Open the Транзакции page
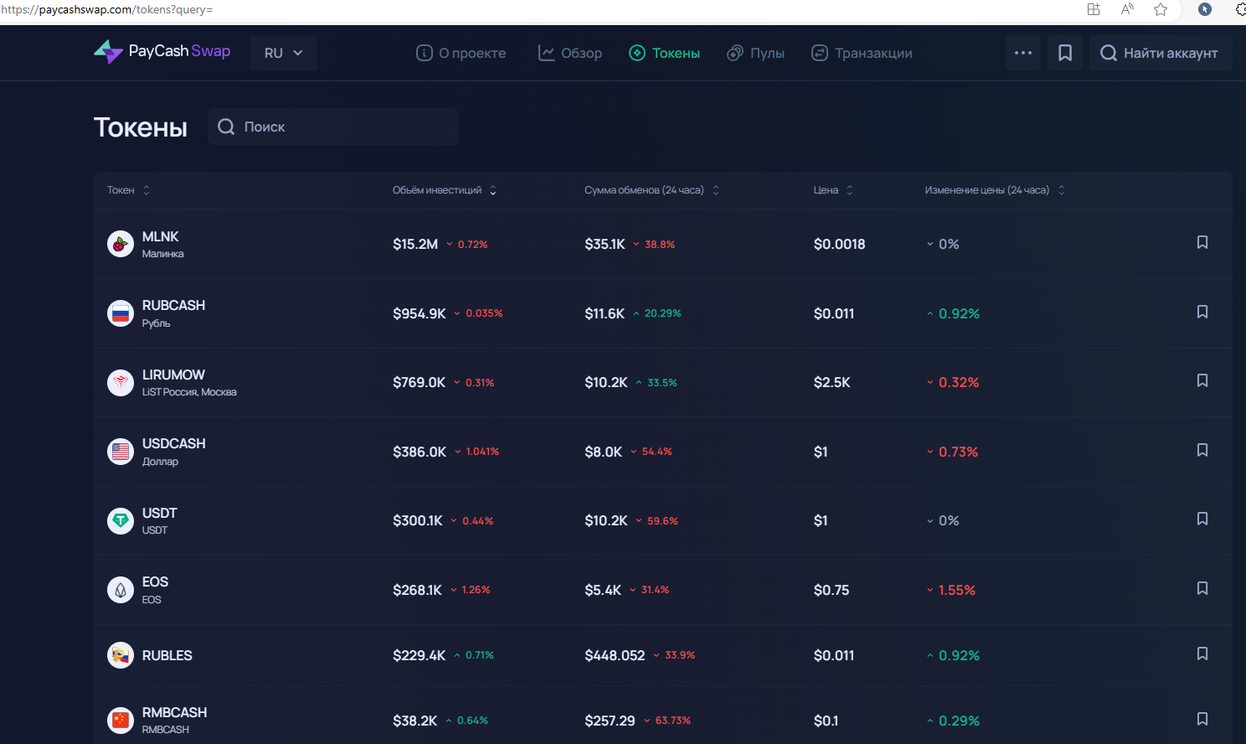 tap(862, 53)
